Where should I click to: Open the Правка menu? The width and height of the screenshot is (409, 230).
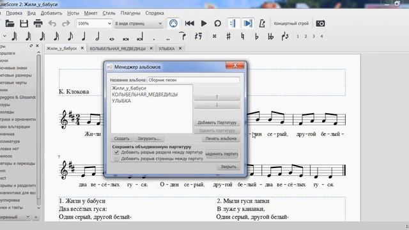(14, 13)
